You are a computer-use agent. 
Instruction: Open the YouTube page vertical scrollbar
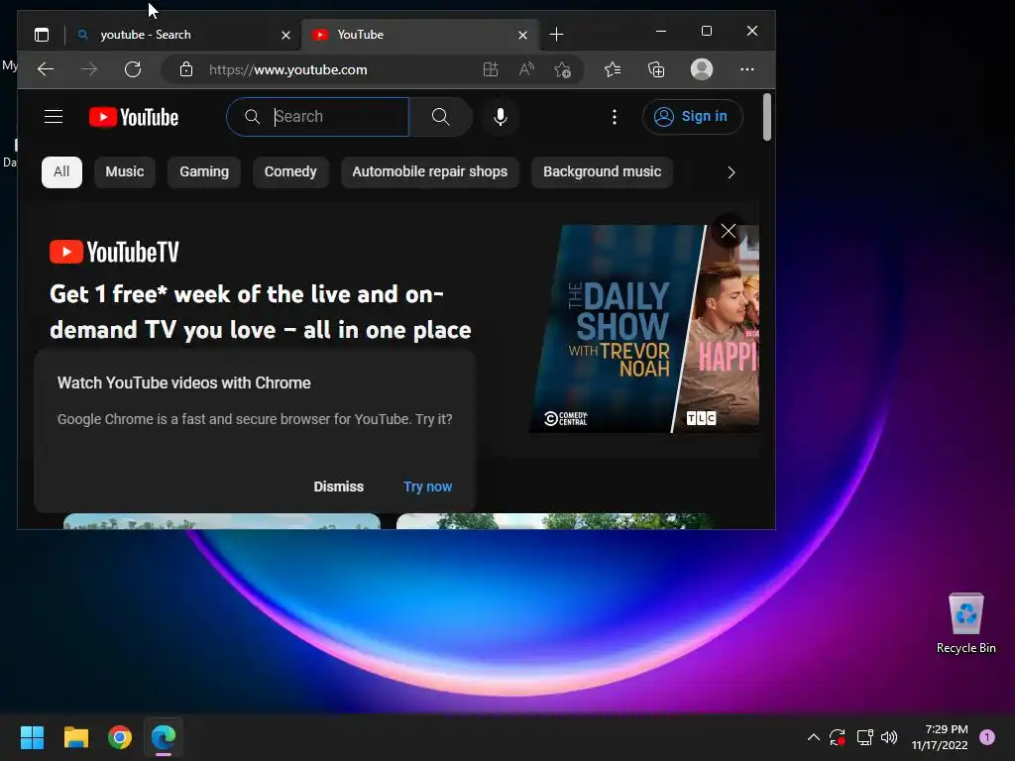coord(767,117)
